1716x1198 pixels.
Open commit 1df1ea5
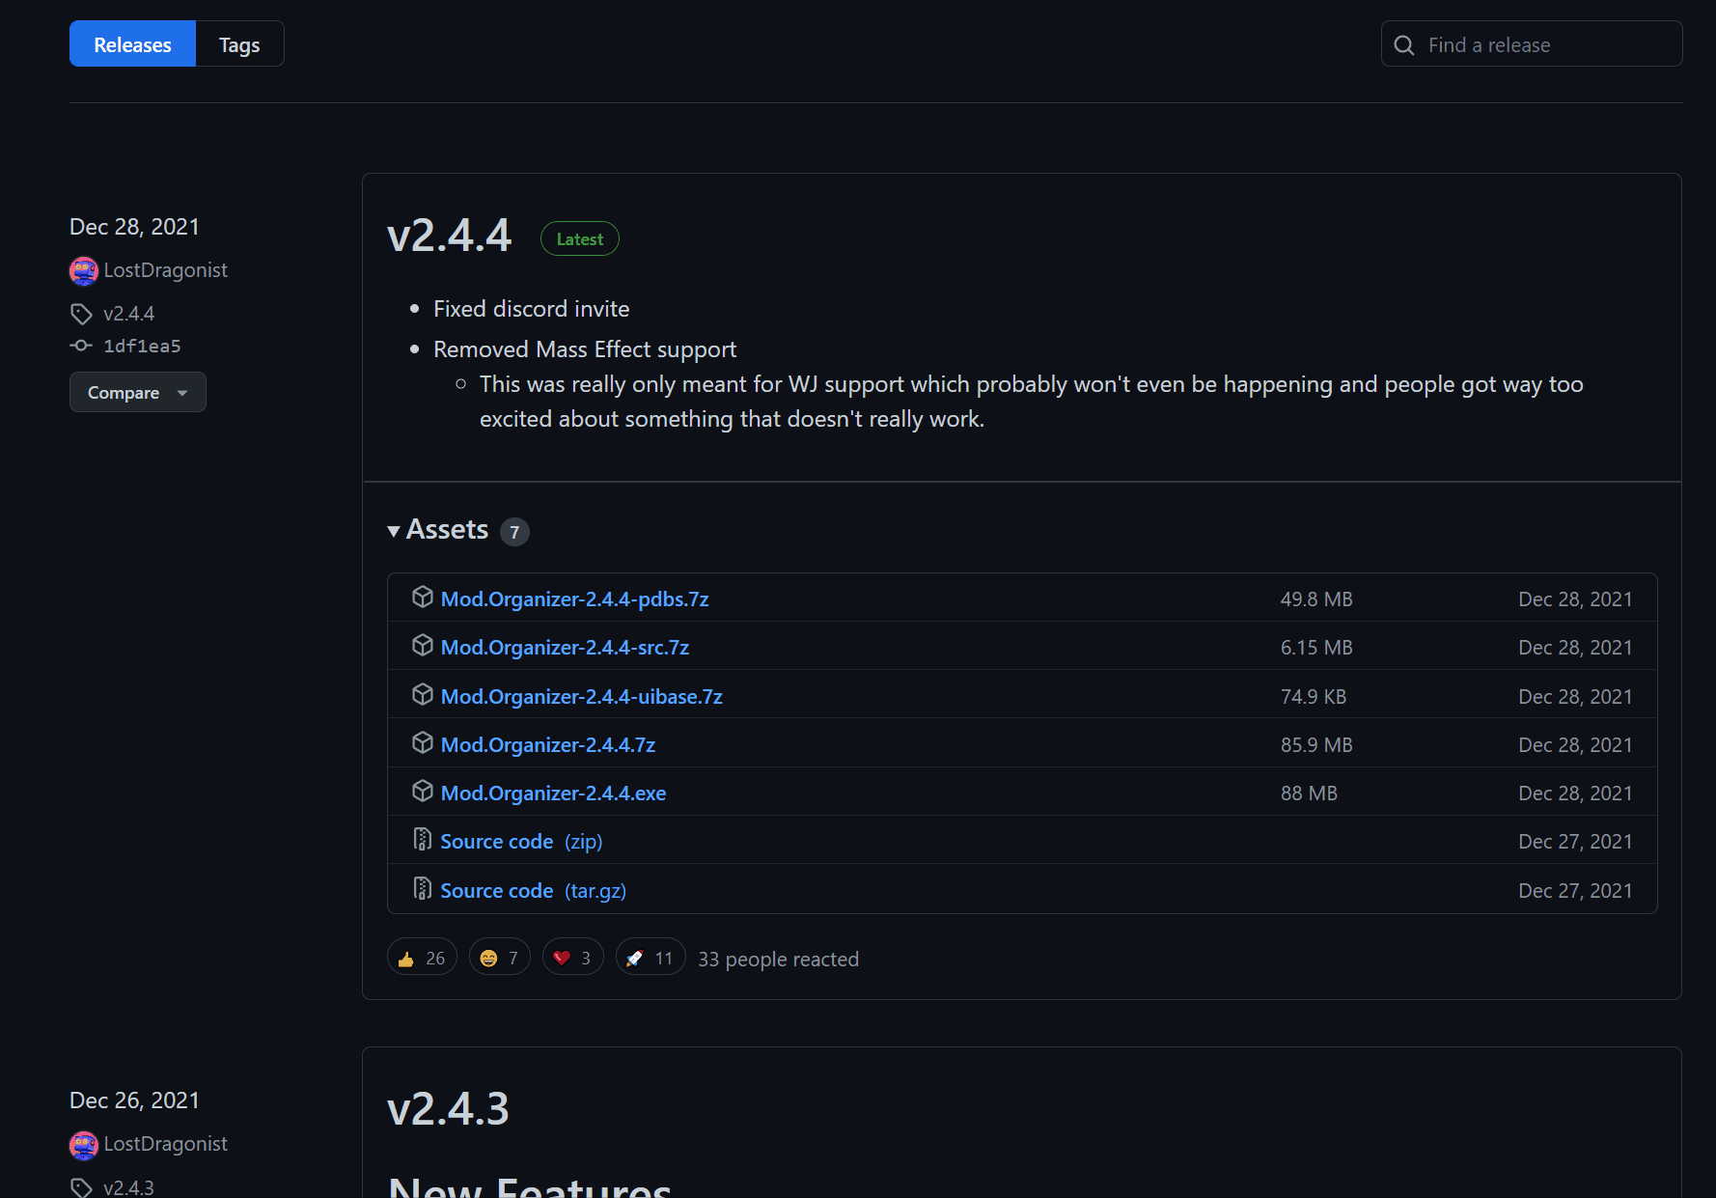(142, 346)
